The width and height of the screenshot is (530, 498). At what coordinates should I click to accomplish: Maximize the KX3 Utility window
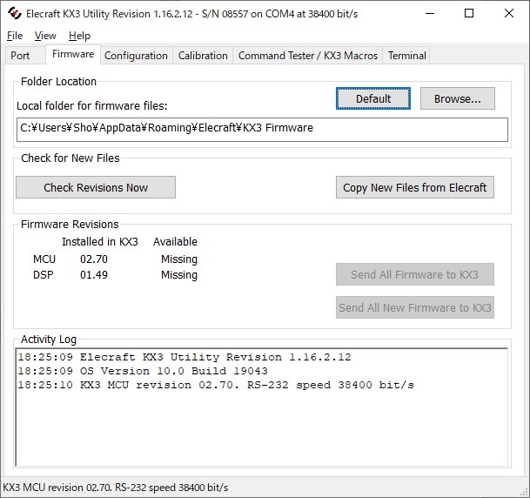tap(469, 14)
